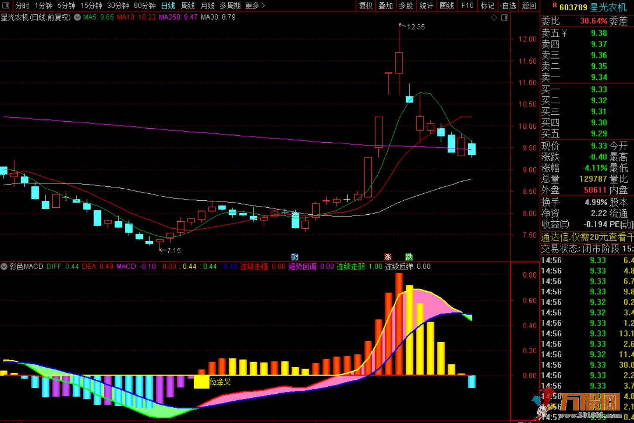The height and width of the screenshot is (423, 634).
Task: Click the diamond icon at chart top-right
Action: 494,18
